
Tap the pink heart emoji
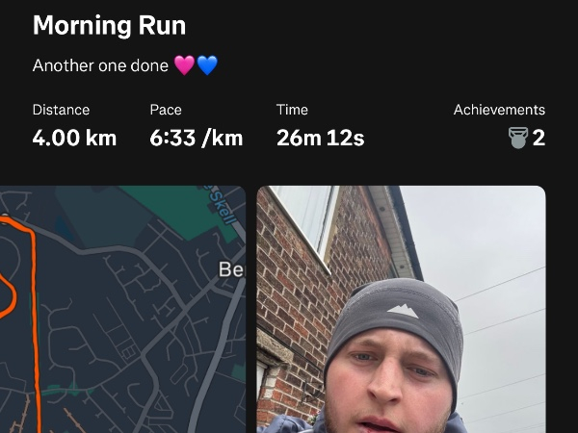184,65
